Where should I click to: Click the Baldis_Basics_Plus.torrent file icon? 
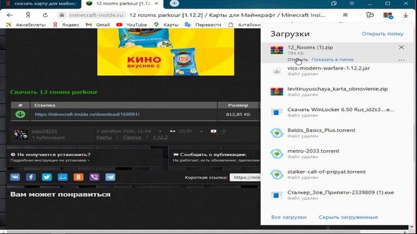coord(277,133)
